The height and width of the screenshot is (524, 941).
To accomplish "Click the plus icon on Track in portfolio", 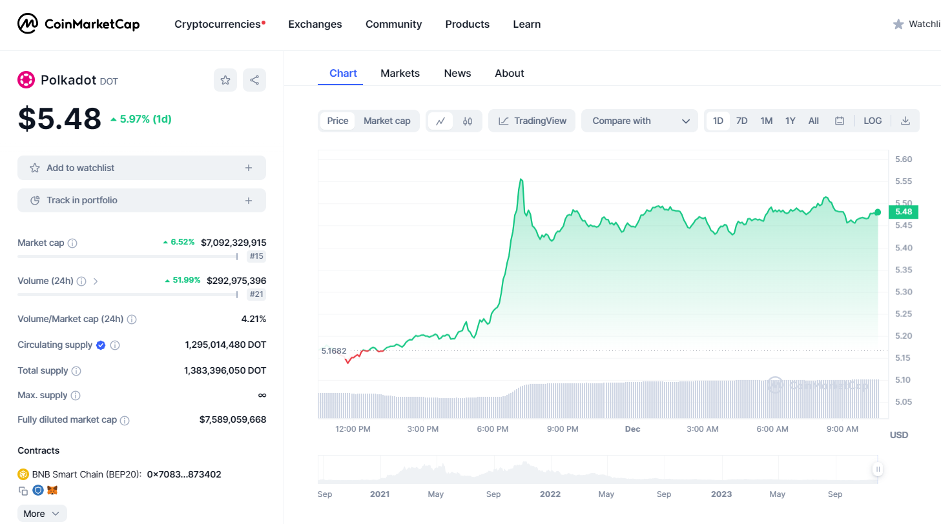I will 249,201.
